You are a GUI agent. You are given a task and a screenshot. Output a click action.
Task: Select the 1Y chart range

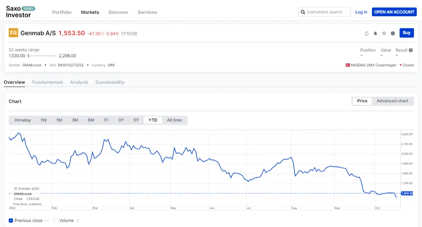(x=106, y=120)
